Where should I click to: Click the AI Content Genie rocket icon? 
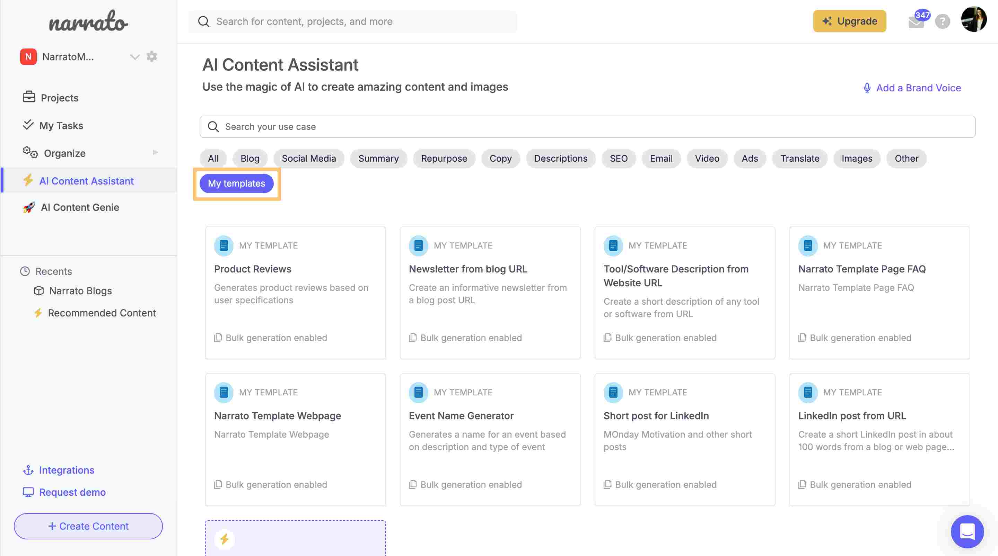click(29, 207)
